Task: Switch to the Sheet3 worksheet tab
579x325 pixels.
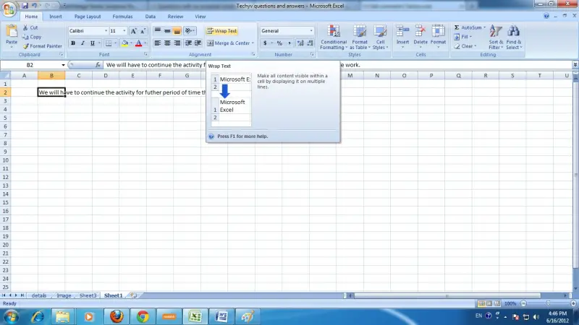Action: 88,295
